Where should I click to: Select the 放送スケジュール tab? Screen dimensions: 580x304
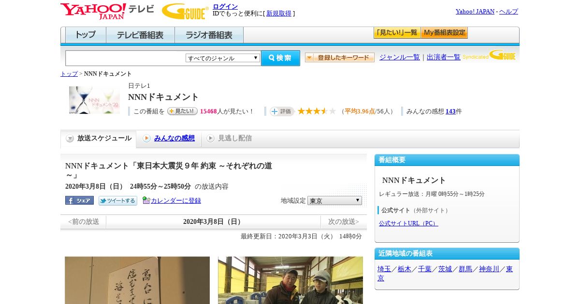tap(98, 138)
